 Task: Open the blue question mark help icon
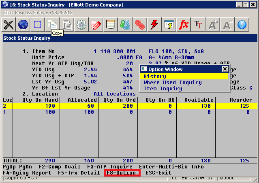point(242,25)
